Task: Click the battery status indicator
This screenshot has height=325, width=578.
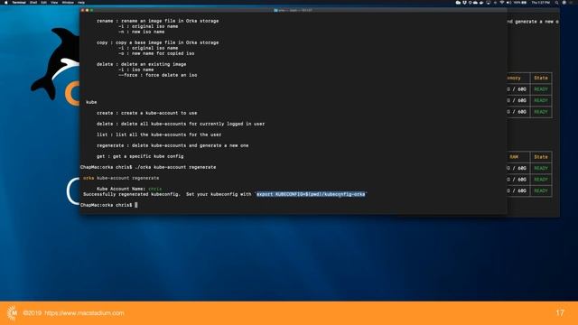Action: (520, 2)
